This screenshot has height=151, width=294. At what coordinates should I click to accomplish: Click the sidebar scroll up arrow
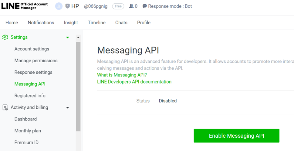click(78, 38)
